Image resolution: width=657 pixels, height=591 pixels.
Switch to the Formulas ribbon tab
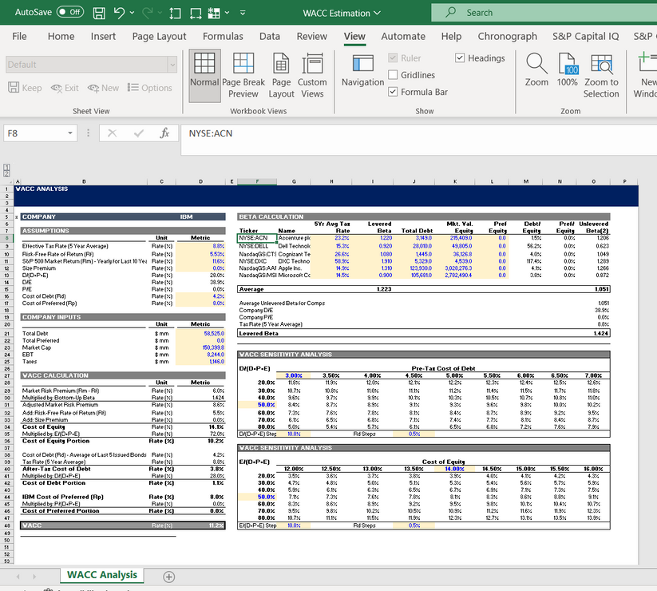click(223, 36)
